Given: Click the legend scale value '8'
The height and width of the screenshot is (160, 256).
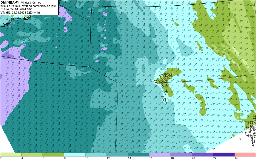Looking at the screenshot, I should 65,158.
